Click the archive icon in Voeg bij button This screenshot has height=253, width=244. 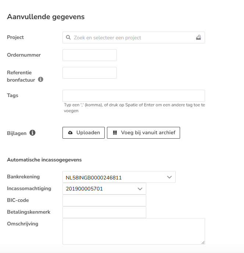[x=115, y=133]
